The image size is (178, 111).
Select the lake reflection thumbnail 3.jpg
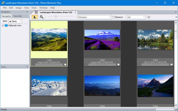tap(155, 40)
